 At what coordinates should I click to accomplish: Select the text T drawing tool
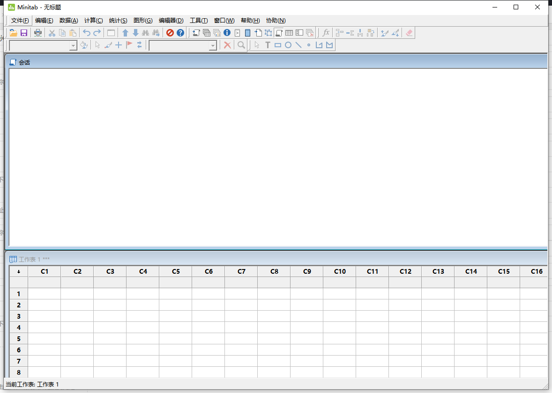(x=268, y=45)
